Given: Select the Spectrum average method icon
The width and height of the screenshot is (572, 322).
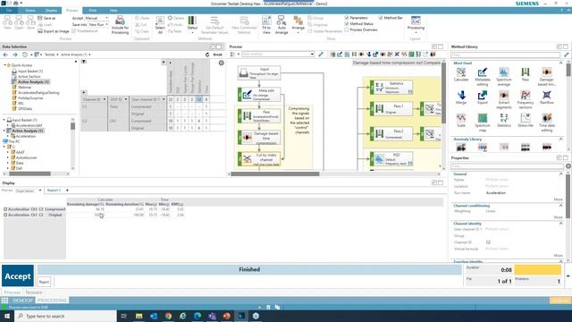Looking at the screenshot, I should click(x=504, y=76).
